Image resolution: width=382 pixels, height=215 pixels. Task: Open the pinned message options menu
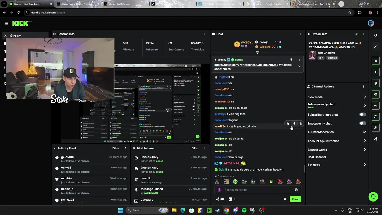coord(299,60)
